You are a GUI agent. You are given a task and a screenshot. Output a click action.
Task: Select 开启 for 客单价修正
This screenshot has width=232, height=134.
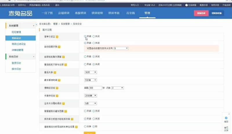(x=85, y=36)
